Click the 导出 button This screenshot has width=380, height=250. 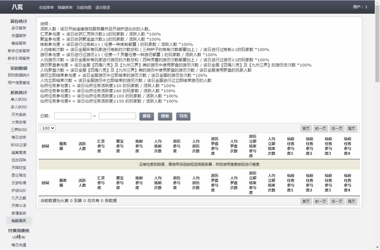183,116
